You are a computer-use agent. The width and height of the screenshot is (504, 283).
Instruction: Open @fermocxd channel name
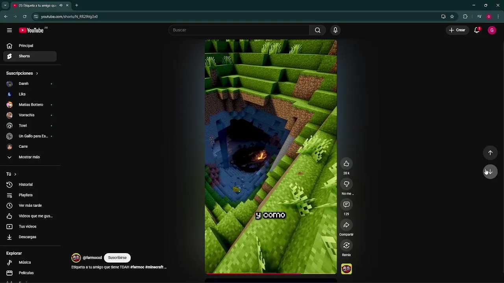point(92,258)
